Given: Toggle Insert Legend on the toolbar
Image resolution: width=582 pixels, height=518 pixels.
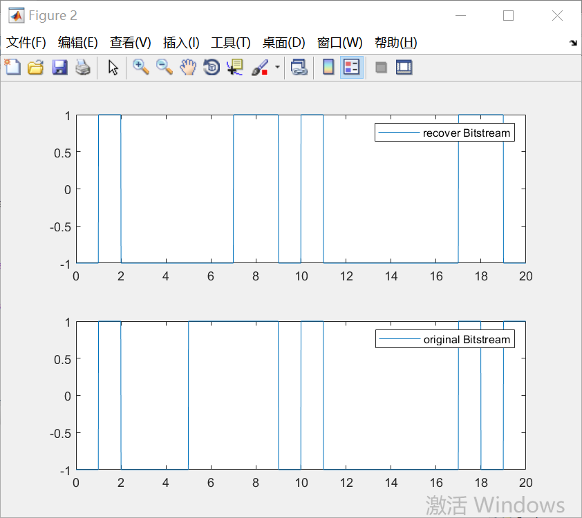Looking at the screenshot, I should click(351, 67).
